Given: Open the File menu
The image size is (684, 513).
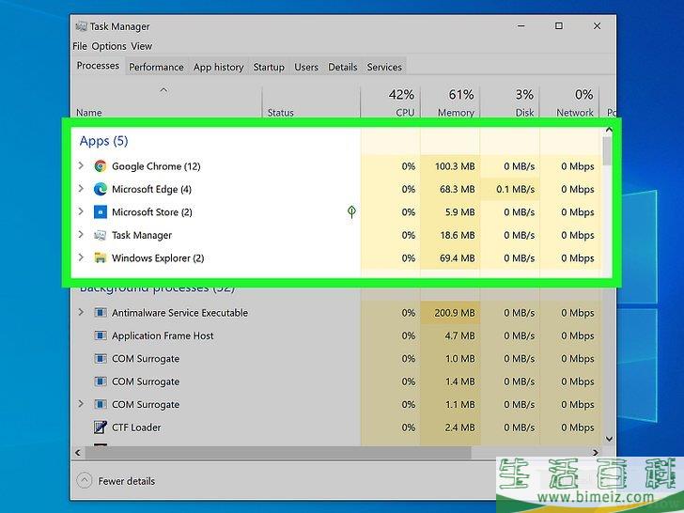Looking at the screenshot, I should [80, 46].
